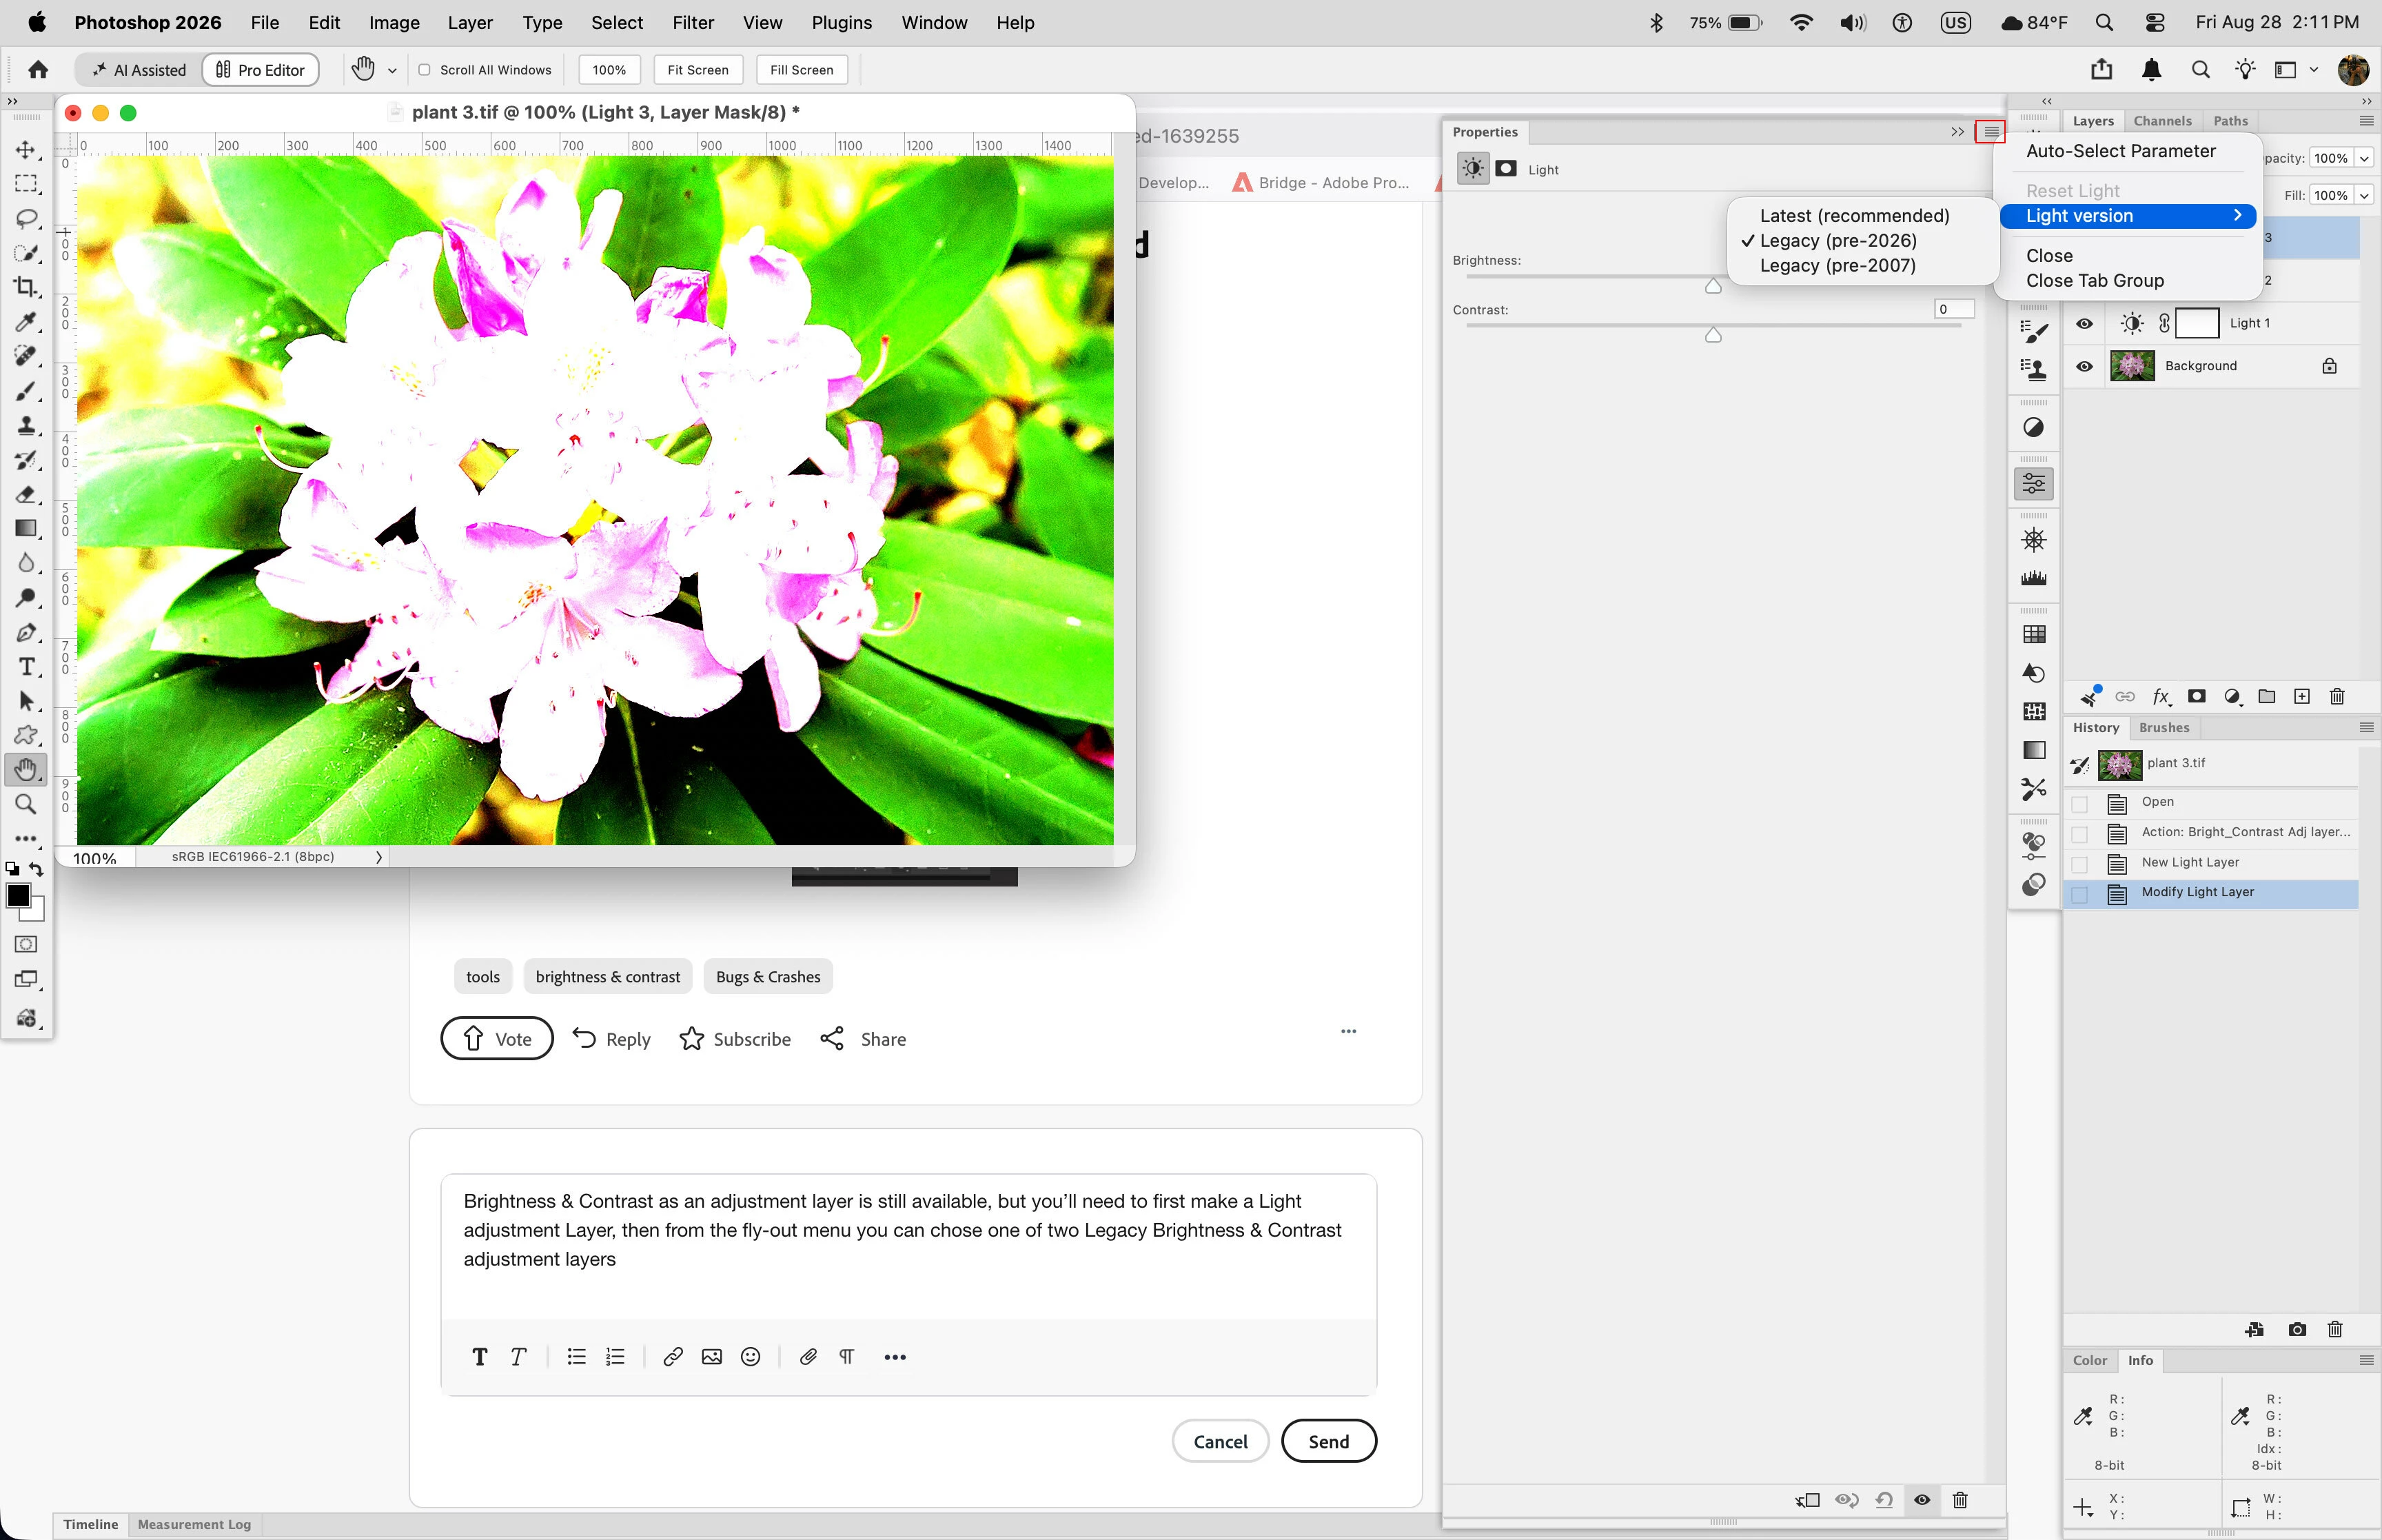Select the Hand tool in the left toolbar

[x=26, y=769]
